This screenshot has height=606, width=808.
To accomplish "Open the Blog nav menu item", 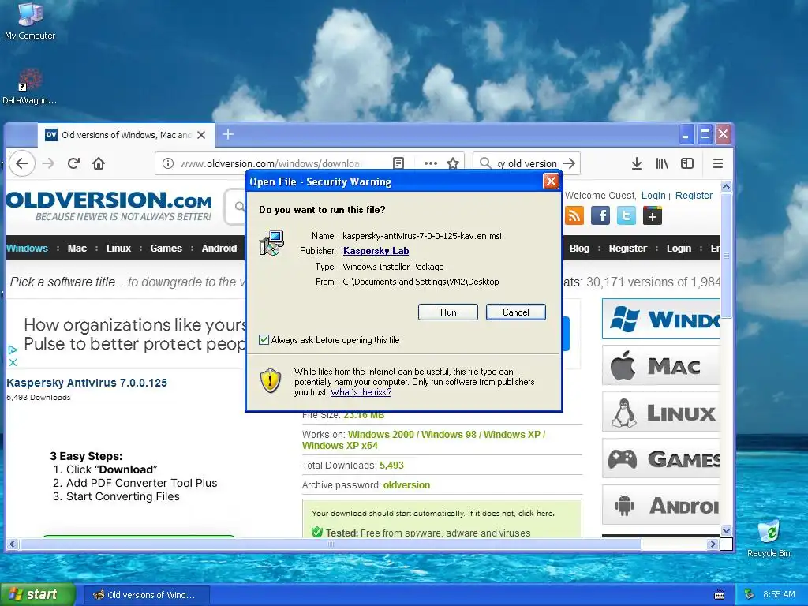I will [x=579, y=249].
